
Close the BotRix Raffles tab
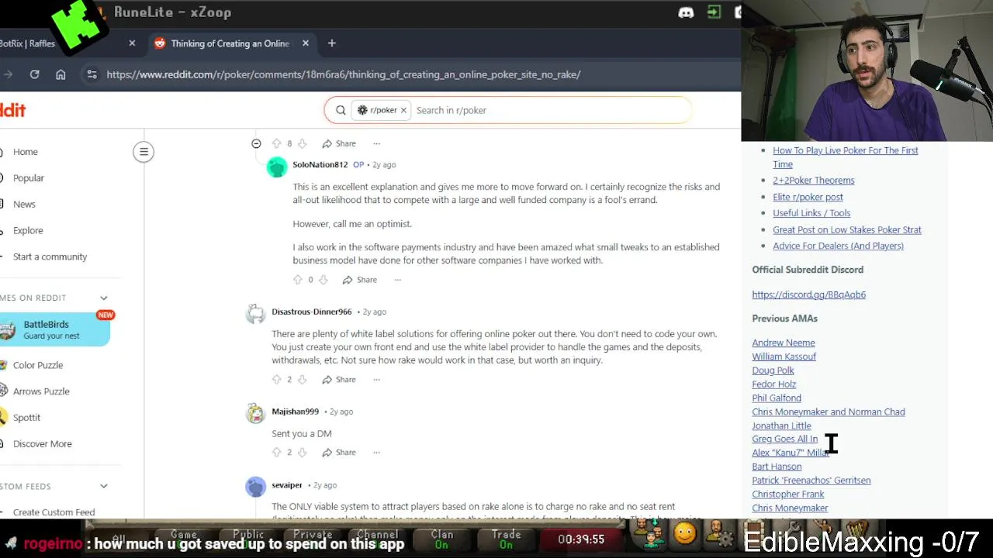click(x=132, y=43)
